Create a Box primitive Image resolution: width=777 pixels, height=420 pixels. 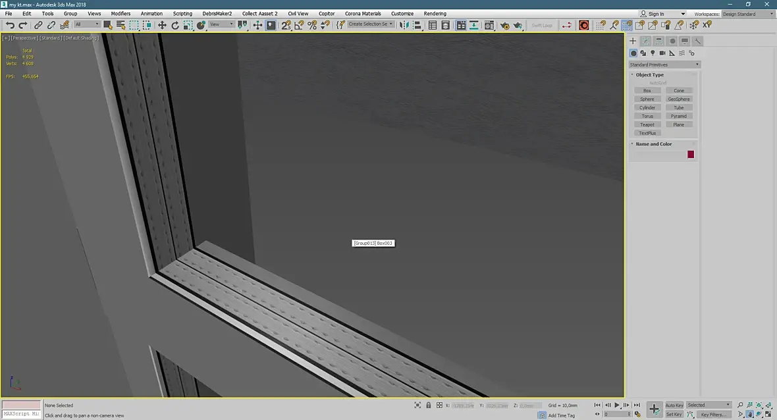coord(647,91)
